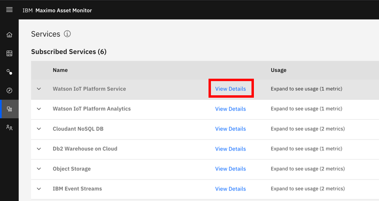379x201 pixels.
Task: Click usage text for IBM Event Streams
Action: tap(308, 189)
